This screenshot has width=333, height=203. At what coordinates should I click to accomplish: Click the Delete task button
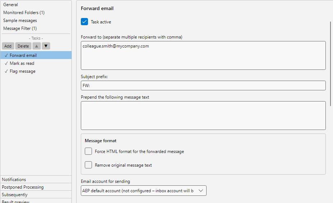click(23, 46)
